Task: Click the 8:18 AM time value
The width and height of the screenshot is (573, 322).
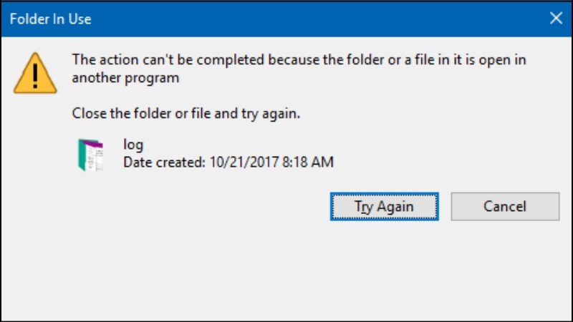Action: click(x=308, y=162)
